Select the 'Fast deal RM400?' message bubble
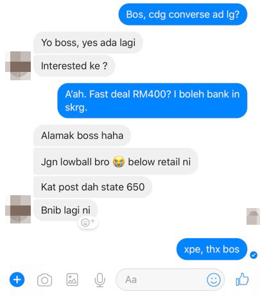Viewport: 260px width, 296px height. pos(152,101)
